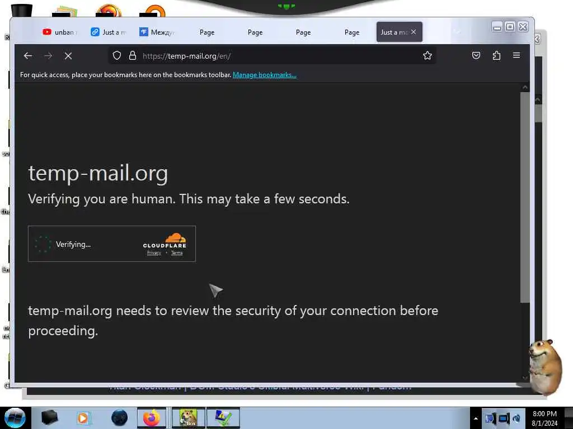573x429 pixels.
Task: View site security via the padlock icon
Action: (x=132, y=55)
